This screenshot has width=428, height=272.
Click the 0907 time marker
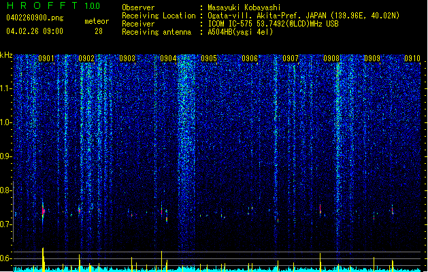291,58
